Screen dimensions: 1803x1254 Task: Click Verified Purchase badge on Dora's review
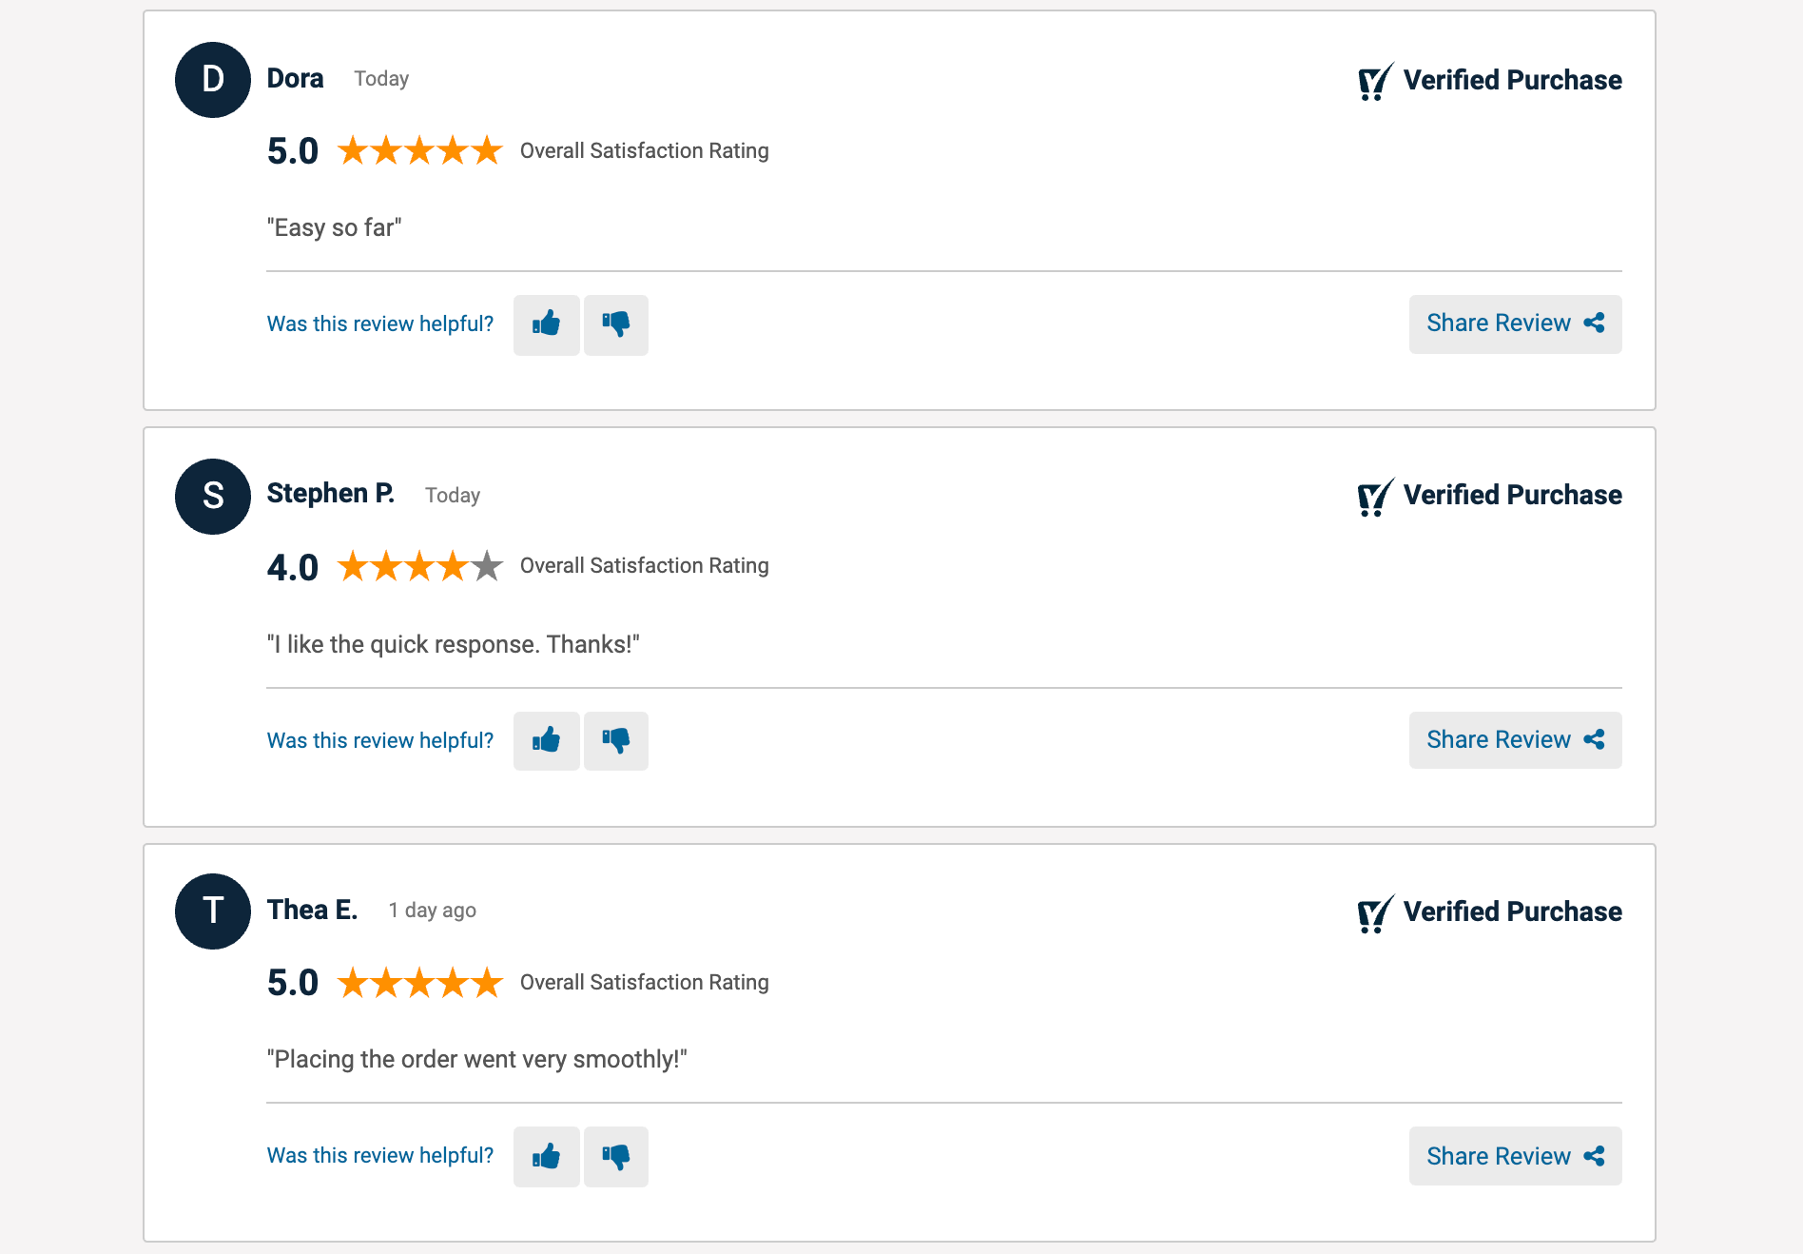[x=1490, y=81]
